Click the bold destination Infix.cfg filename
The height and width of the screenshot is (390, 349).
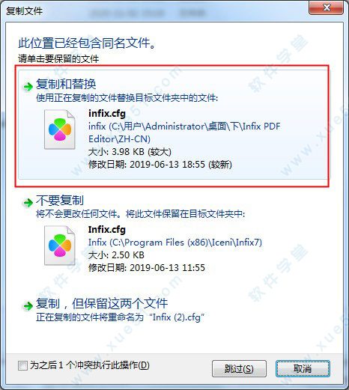107,230
